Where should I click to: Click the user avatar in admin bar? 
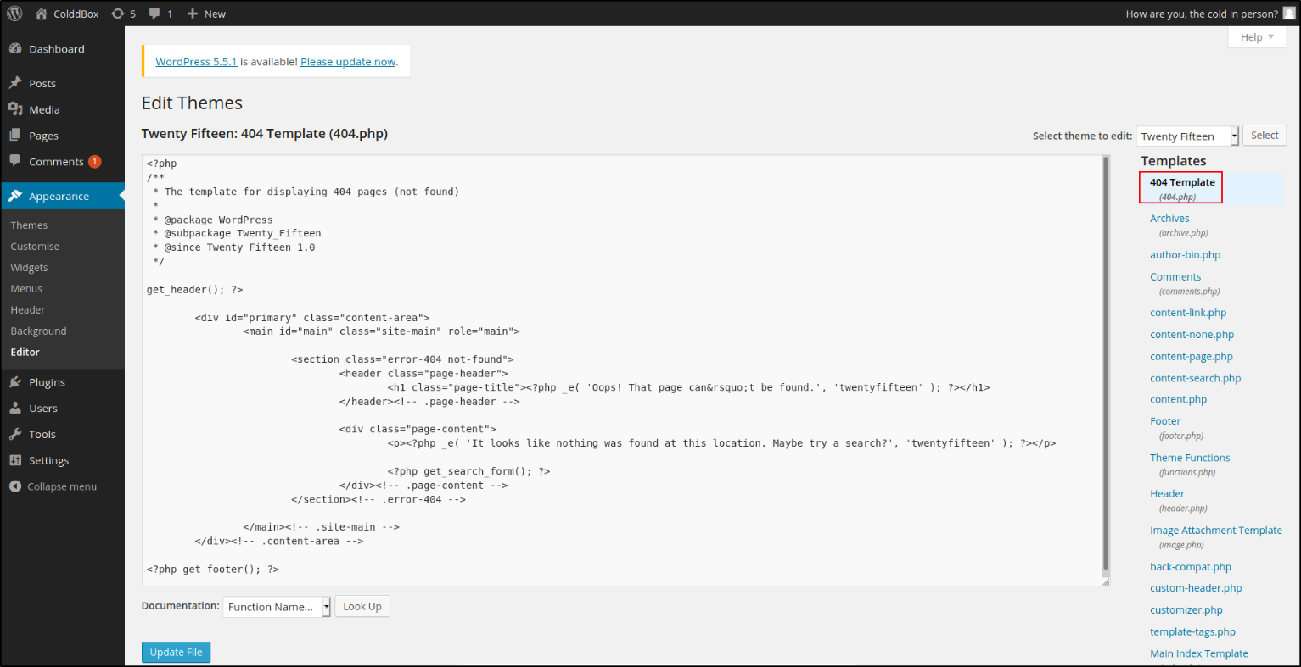pyautogui.click(x=1289, y=13)
